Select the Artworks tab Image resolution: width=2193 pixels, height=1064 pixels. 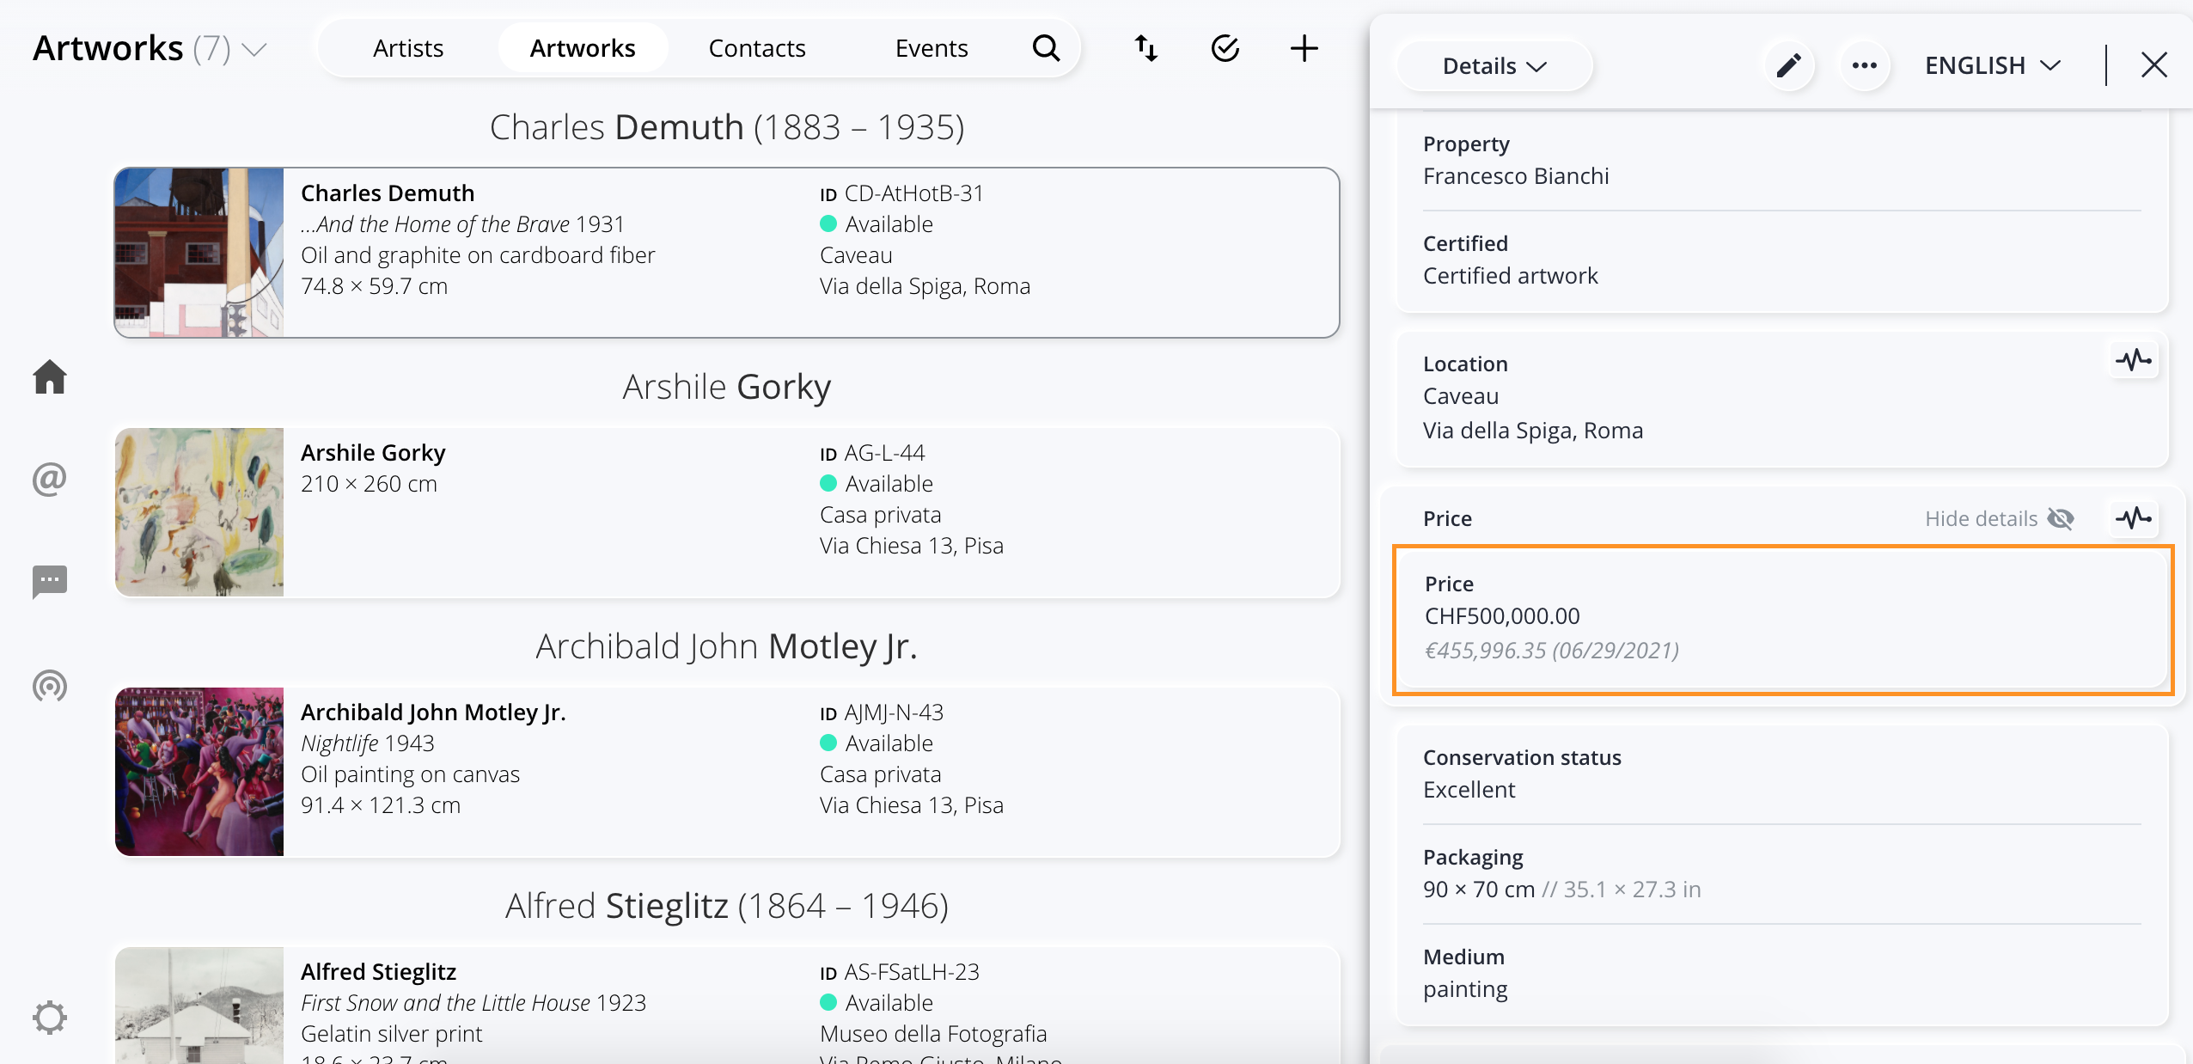click(x=583, y=48)
